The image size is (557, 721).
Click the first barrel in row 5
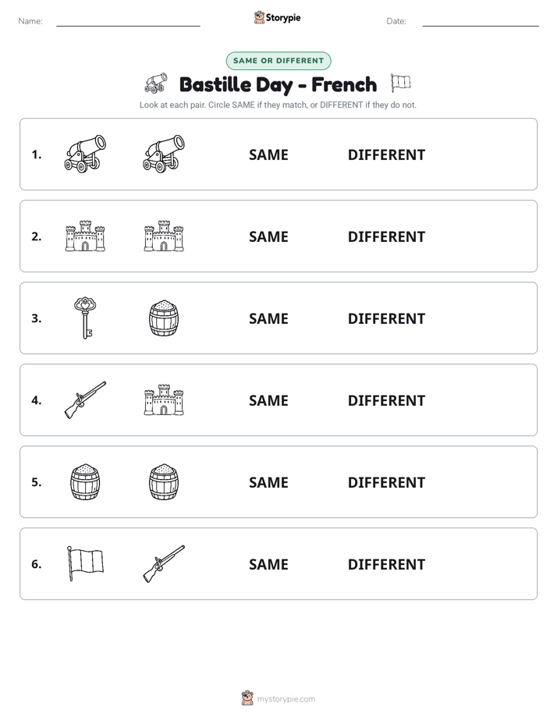click(x=85, y=482)
